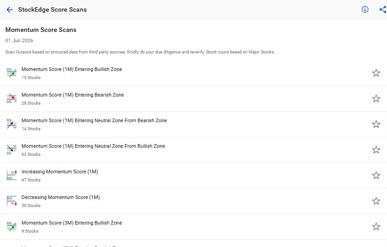Click the Momentum Score (3M) Entering Bullish Zone icon
Viewport: 387px width, 247px height.
12,226
